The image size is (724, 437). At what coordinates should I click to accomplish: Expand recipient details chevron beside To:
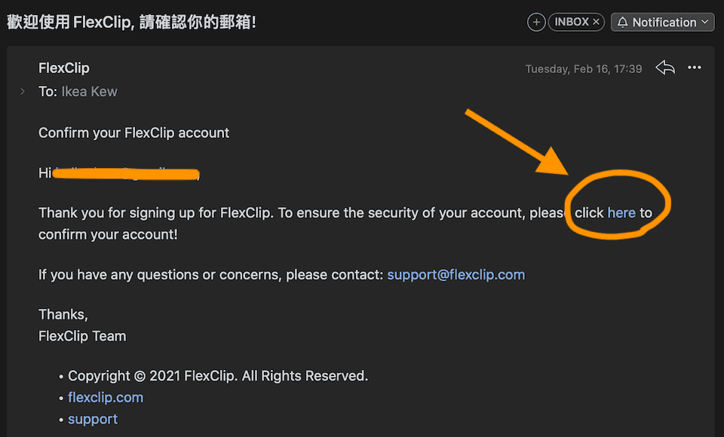[23, 91]
